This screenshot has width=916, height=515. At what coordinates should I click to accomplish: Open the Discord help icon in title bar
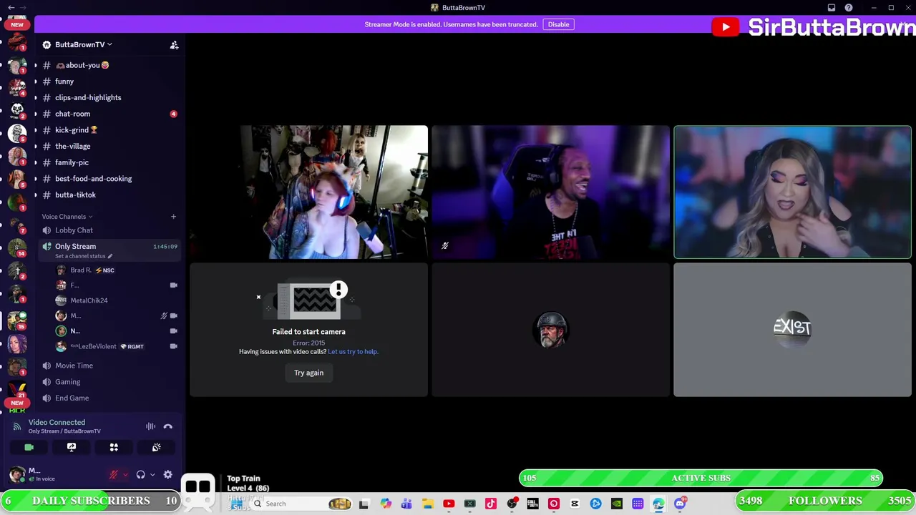[849, 8]
